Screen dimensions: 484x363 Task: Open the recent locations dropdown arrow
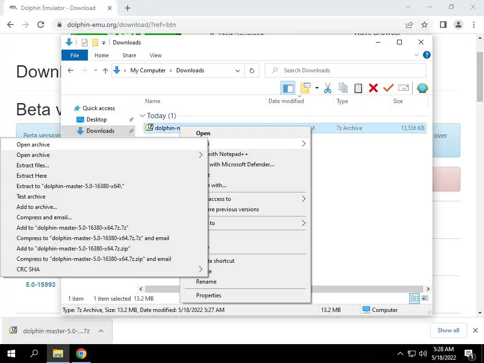tap(95, 71)
